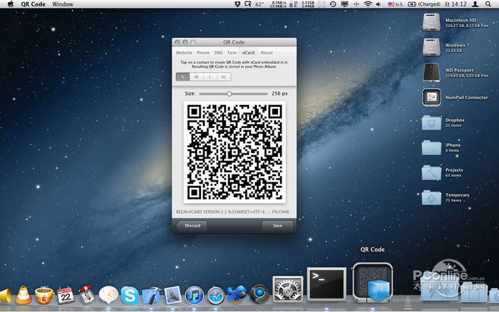Click the Wi-Fi status icon
Image resolution: width=499 pixels, height=312 pixels.
(x=368, y=4)
